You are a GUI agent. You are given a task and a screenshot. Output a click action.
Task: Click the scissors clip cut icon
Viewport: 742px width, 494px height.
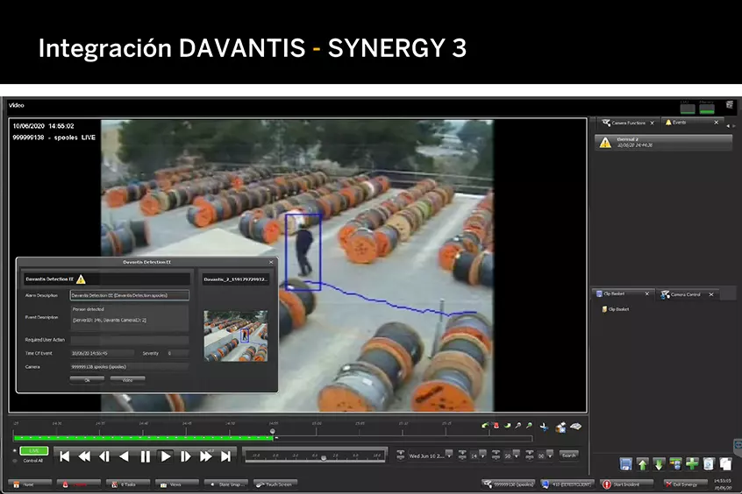click(x=544, y=427)
